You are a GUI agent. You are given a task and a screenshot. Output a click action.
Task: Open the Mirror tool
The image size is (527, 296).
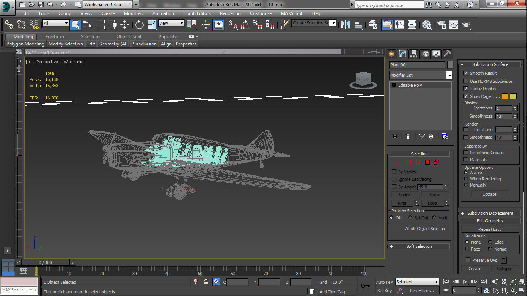pyautogui.click(x=346, y=25)
